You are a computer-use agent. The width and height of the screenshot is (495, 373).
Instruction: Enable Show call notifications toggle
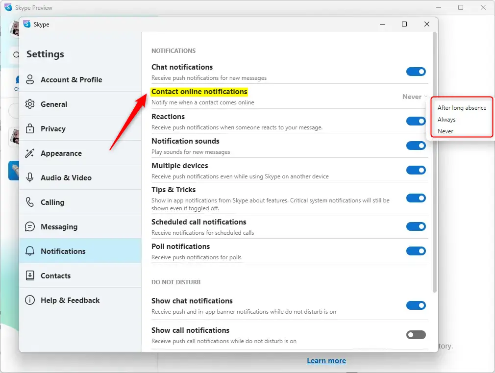click(x=416, y=335)
